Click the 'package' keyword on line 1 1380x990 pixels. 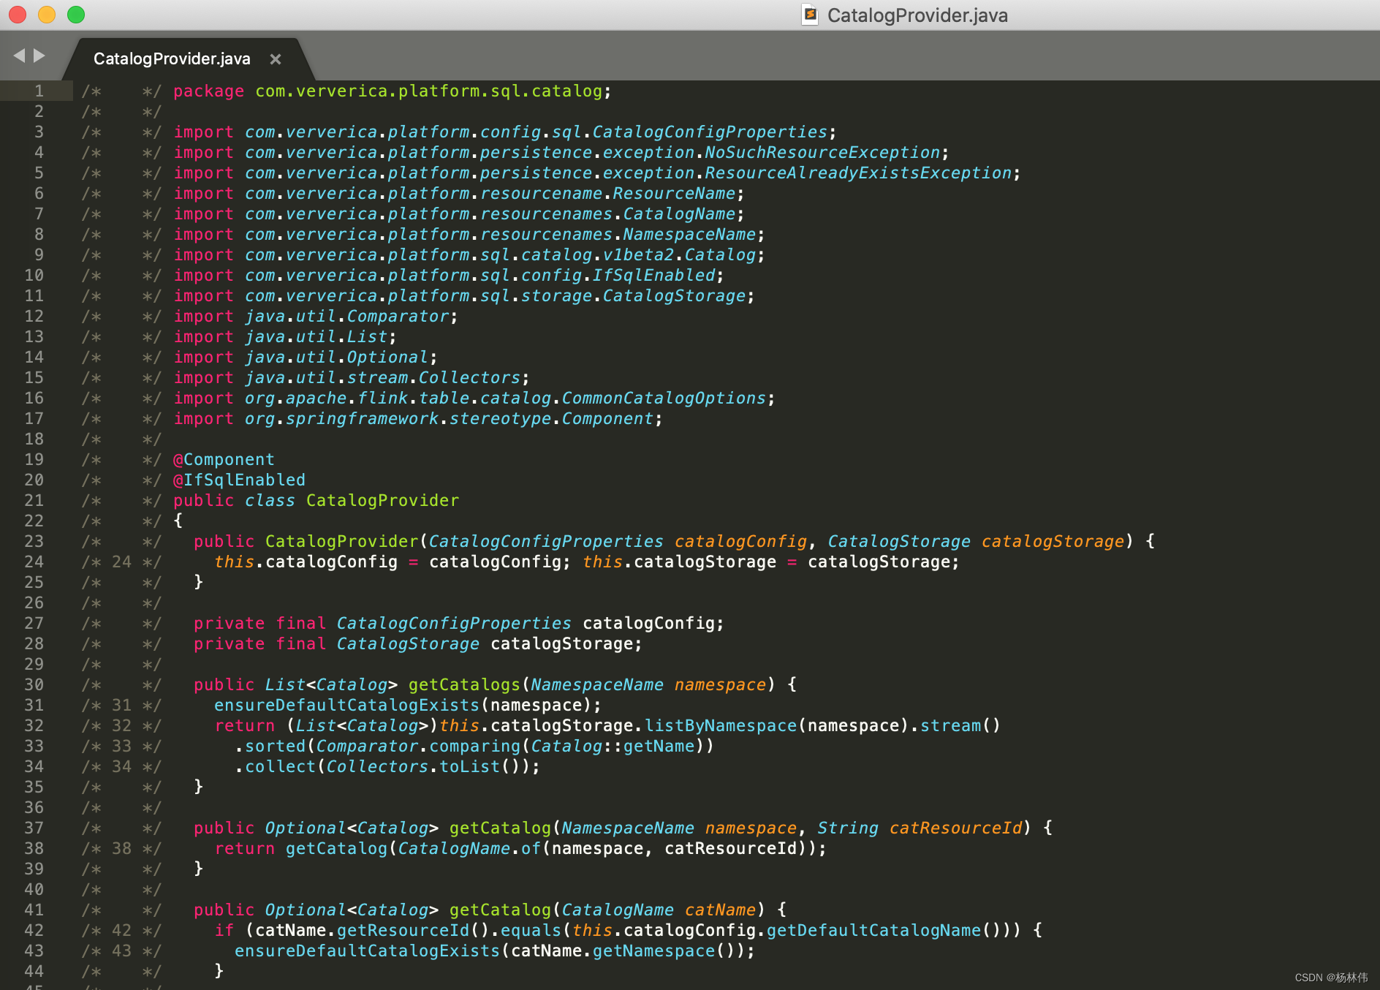[x=209, y=91]
